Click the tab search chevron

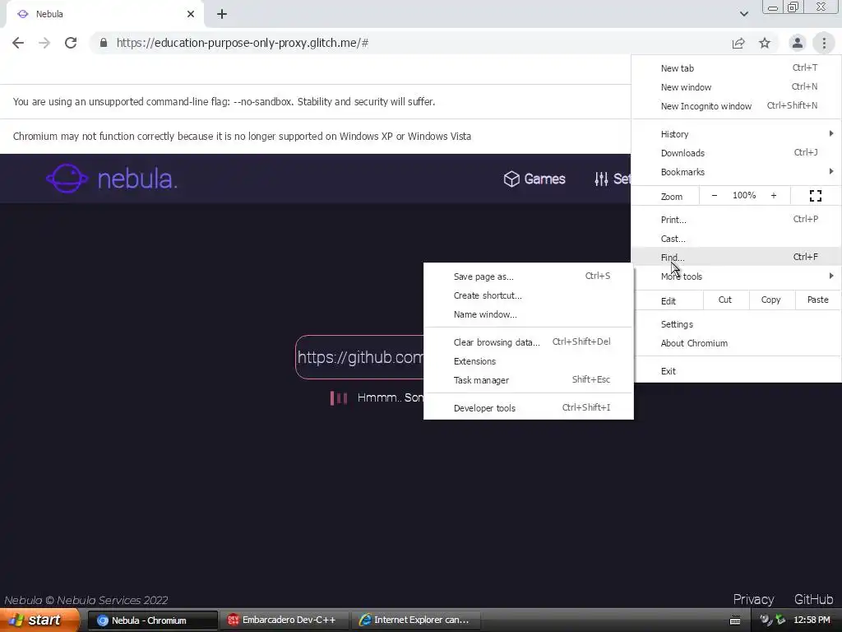(x=743, y=14)
